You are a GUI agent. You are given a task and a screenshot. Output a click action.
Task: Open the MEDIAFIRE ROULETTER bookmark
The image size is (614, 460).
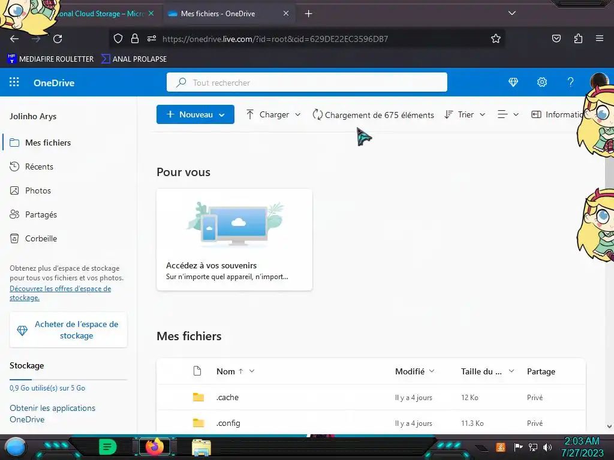[50, 59]
